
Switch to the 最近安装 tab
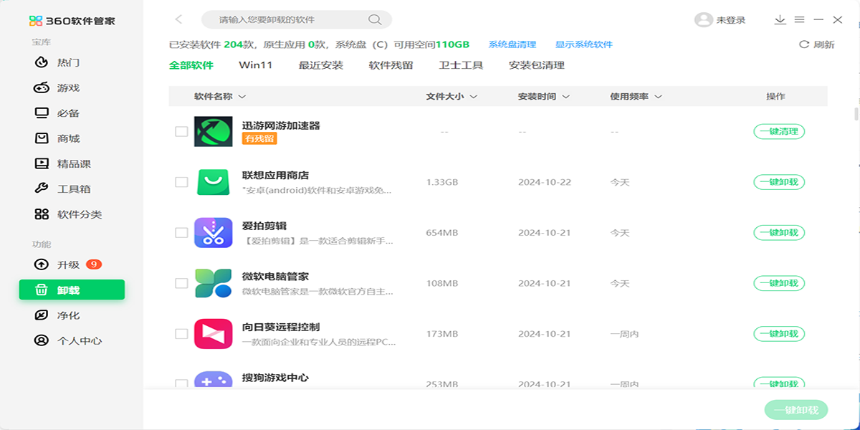click(320, 65)
